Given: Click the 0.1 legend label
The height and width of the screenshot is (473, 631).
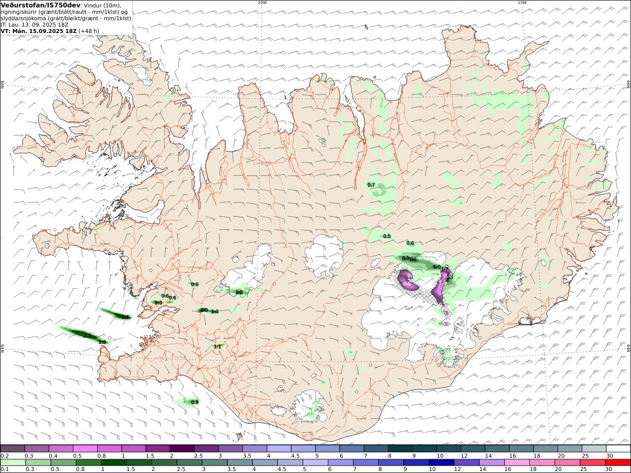Looking at the screenshot, I should 4,470.
